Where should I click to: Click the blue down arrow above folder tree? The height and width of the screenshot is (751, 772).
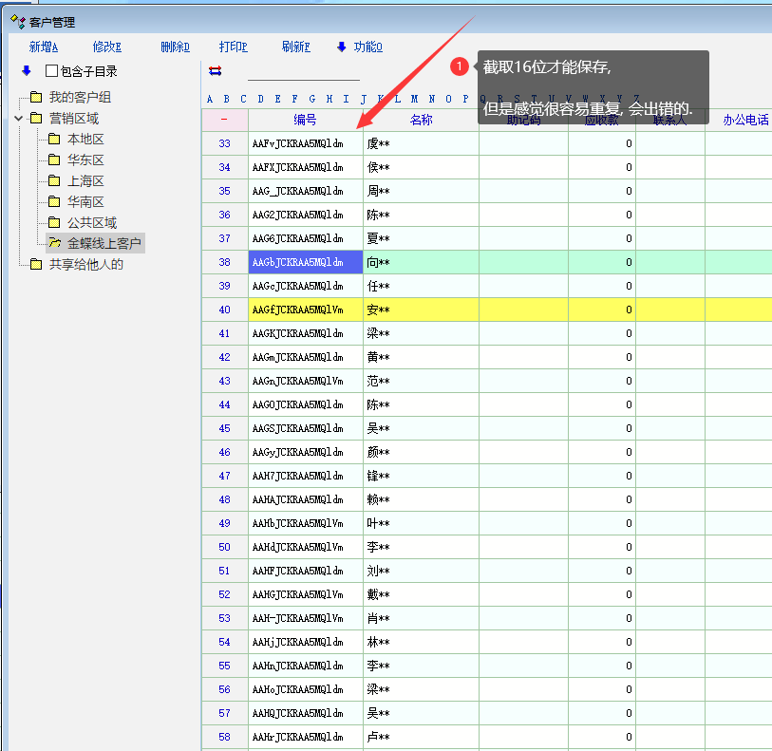click(x=27, y=70)
